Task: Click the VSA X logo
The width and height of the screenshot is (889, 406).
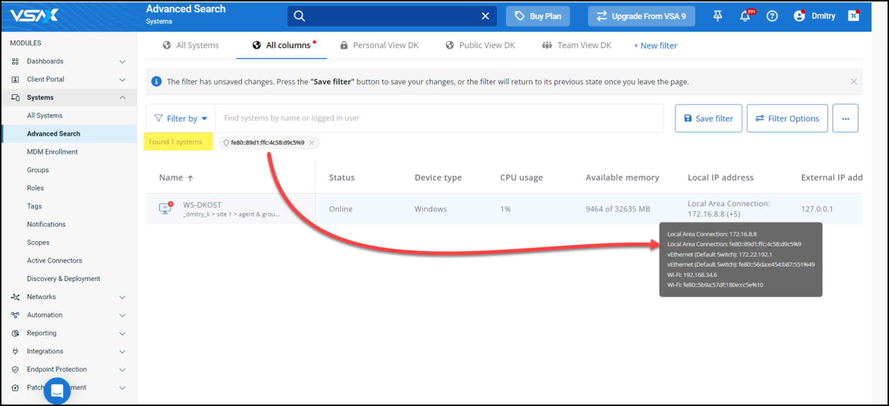Action: (x=35, y=16)
